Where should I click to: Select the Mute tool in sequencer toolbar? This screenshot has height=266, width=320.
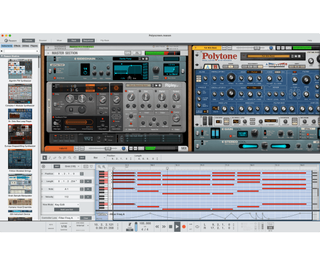[64, 157]
